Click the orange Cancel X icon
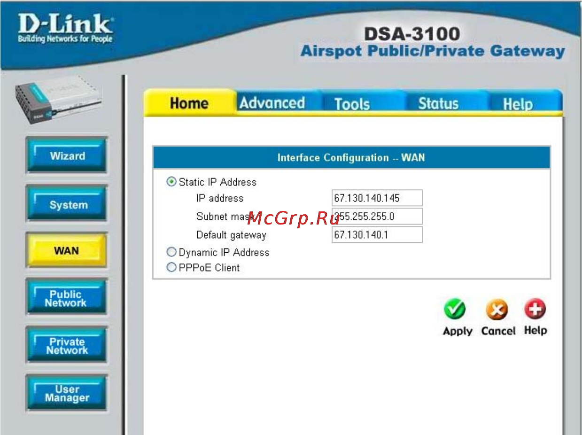The width and height of the screenshot is (582, 435). [x=497, y=310]
